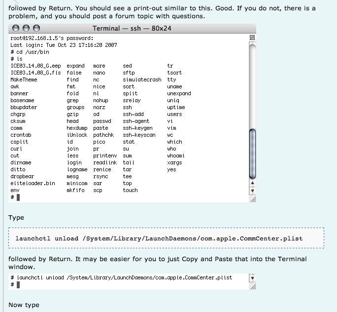Click 'uptime' in the listing

[x=176, y=107]
